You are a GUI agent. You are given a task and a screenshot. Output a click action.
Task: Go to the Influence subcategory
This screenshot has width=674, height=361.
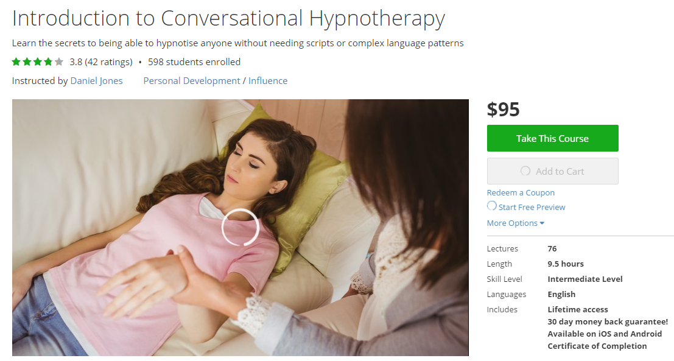coord(268,81)
